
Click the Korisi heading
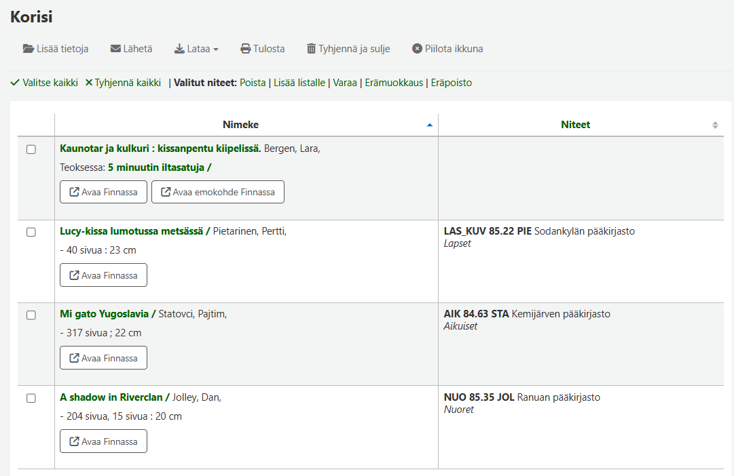(31, 17)
